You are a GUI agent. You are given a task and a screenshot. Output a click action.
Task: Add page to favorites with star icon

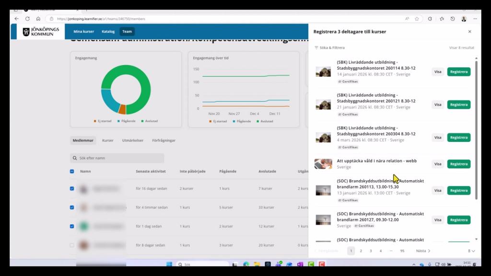pos(417,19)
